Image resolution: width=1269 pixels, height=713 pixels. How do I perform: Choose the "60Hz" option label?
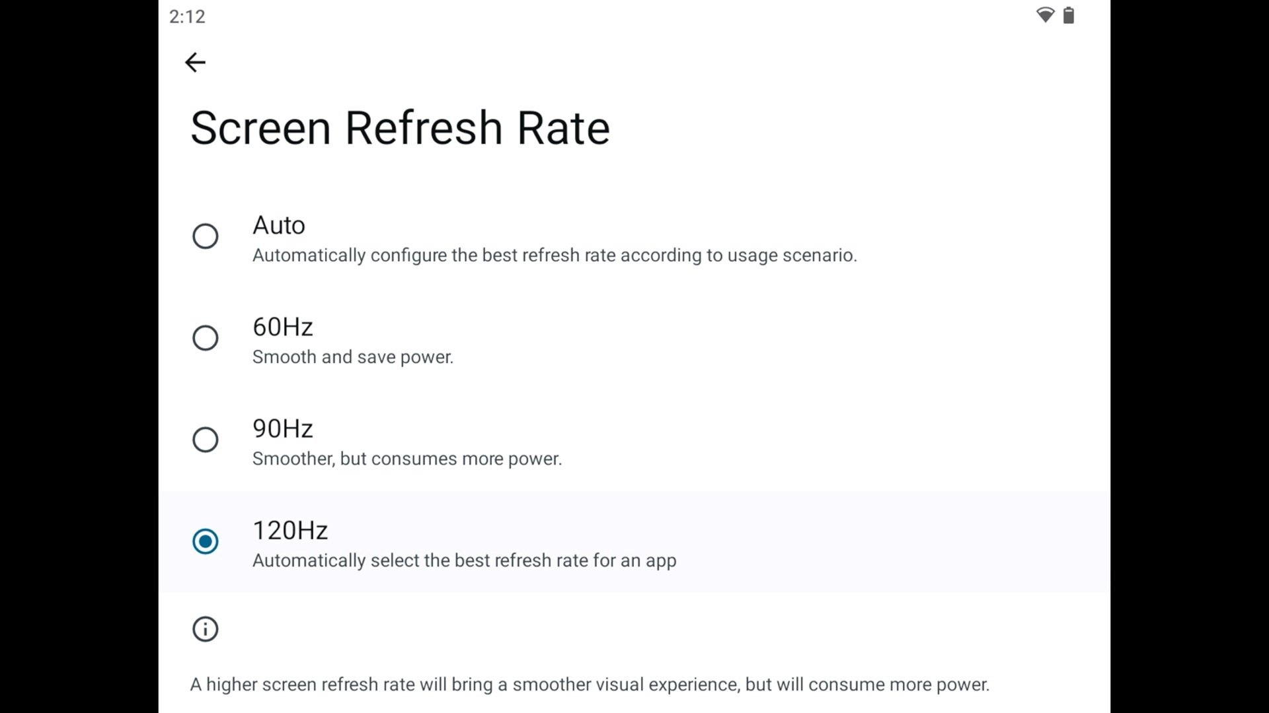coord(282,327)
